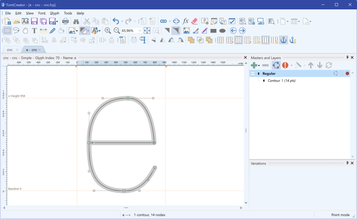Click the Import image icon

187,30
